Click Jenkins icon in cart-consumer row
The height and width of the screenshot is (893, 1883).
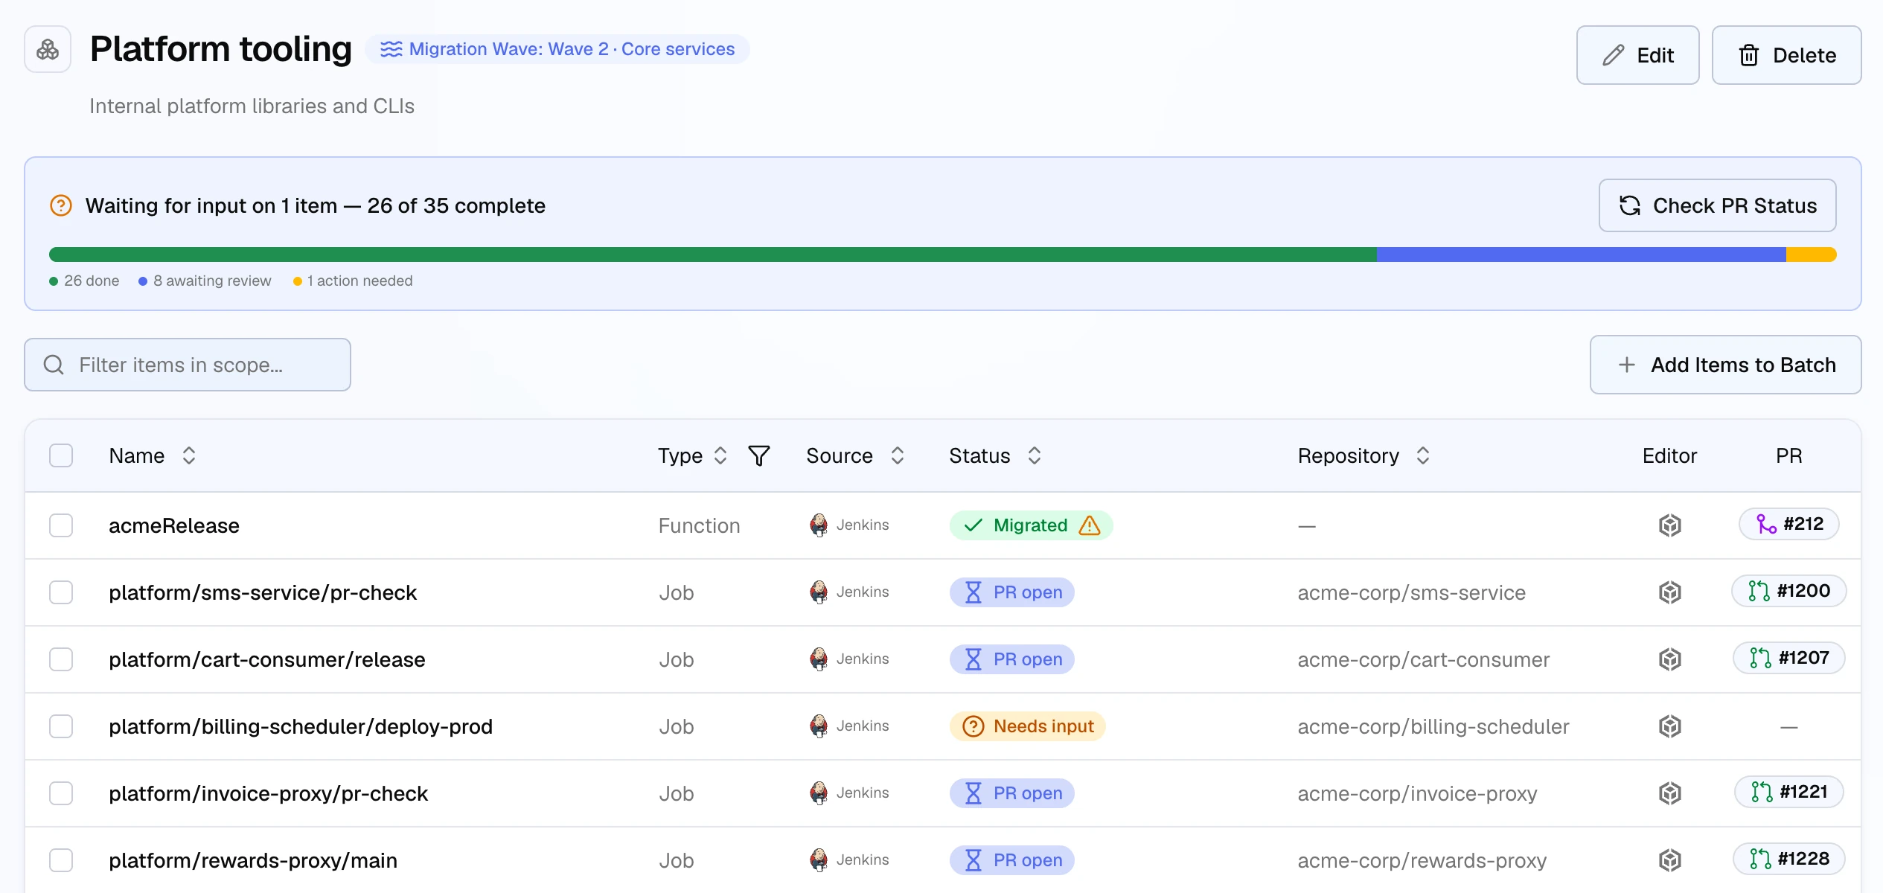coord(819,659)
